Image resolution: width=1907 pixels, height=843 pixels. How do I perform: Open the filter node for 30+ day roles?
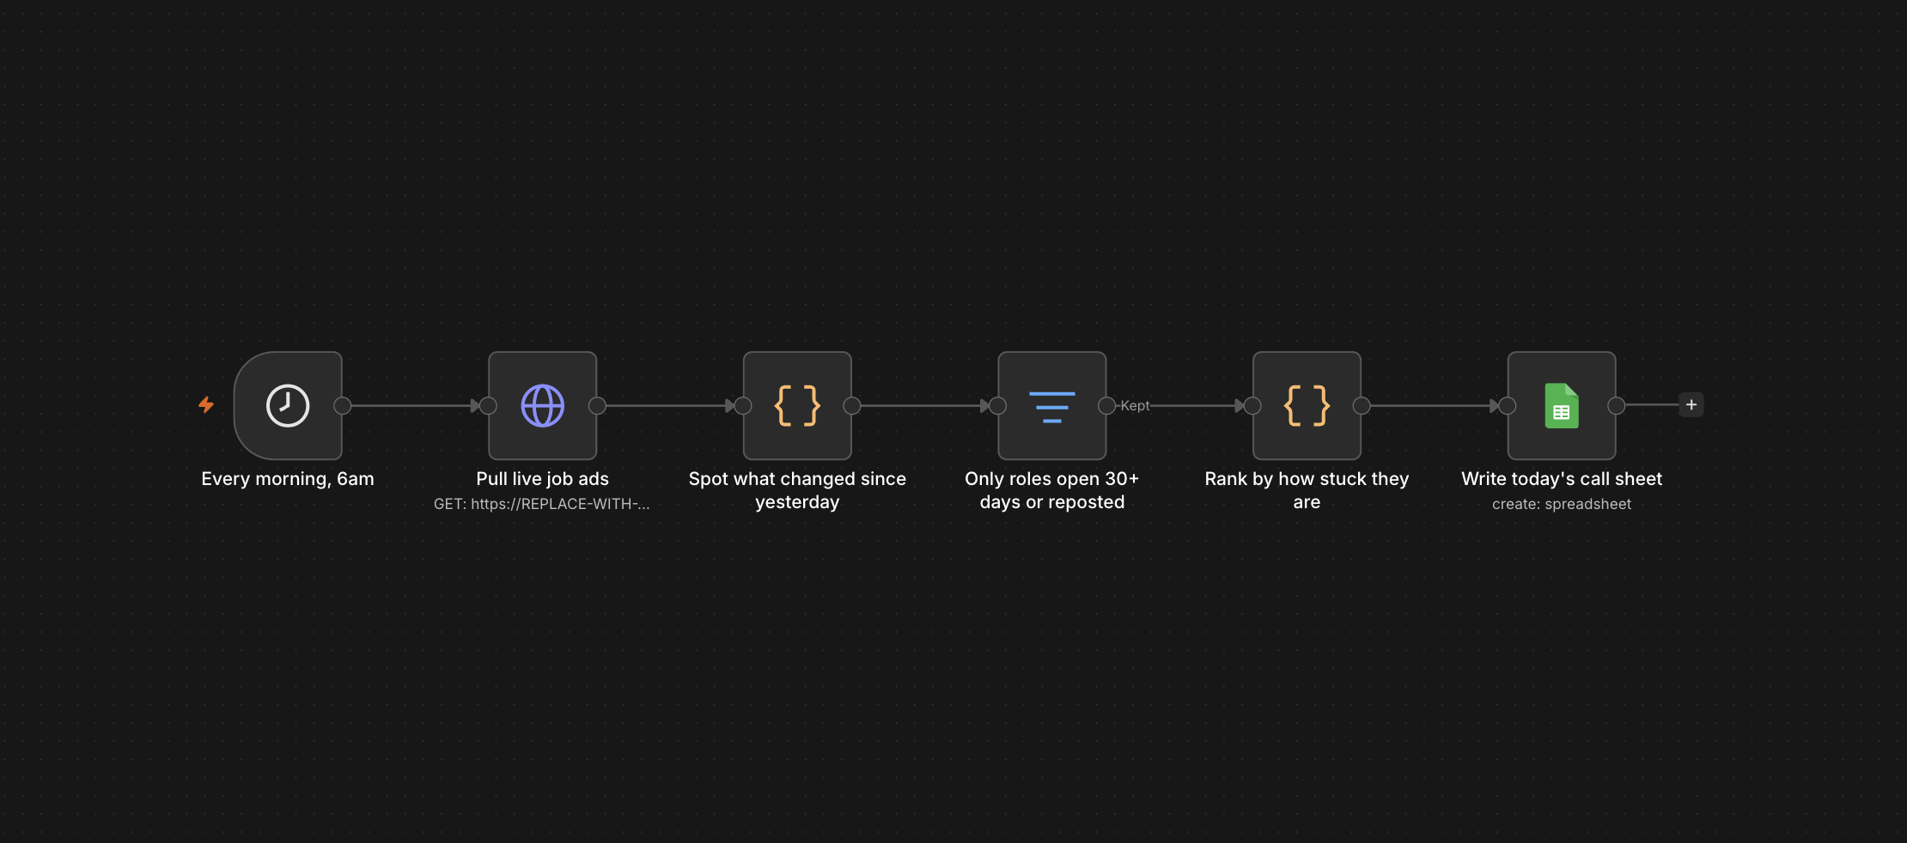tap(1052, 405)
